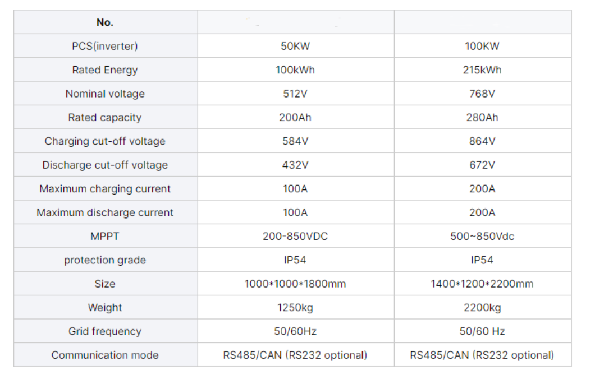Select the Charging cut-off voltage label

click(105, 141)
